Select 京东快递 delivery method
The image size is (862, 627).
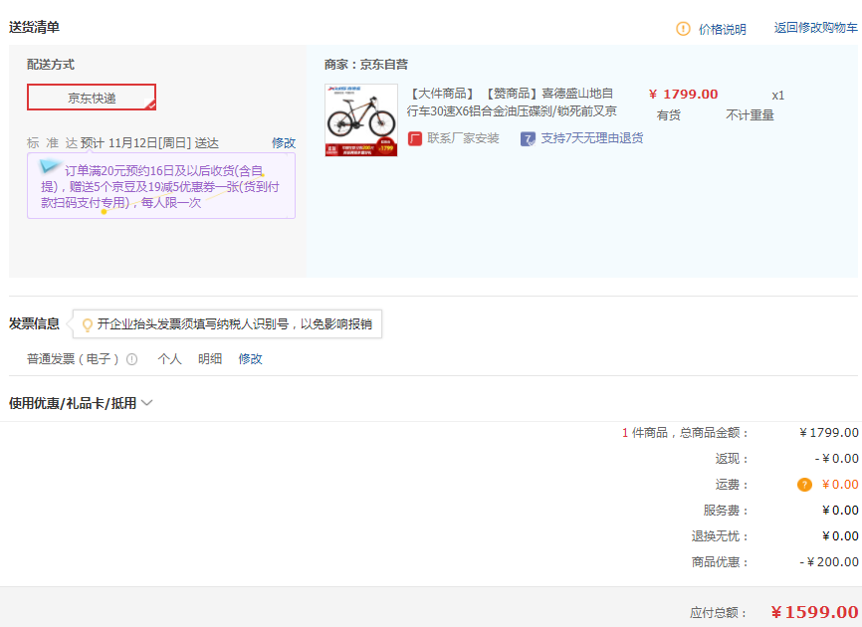coord(92,98)
